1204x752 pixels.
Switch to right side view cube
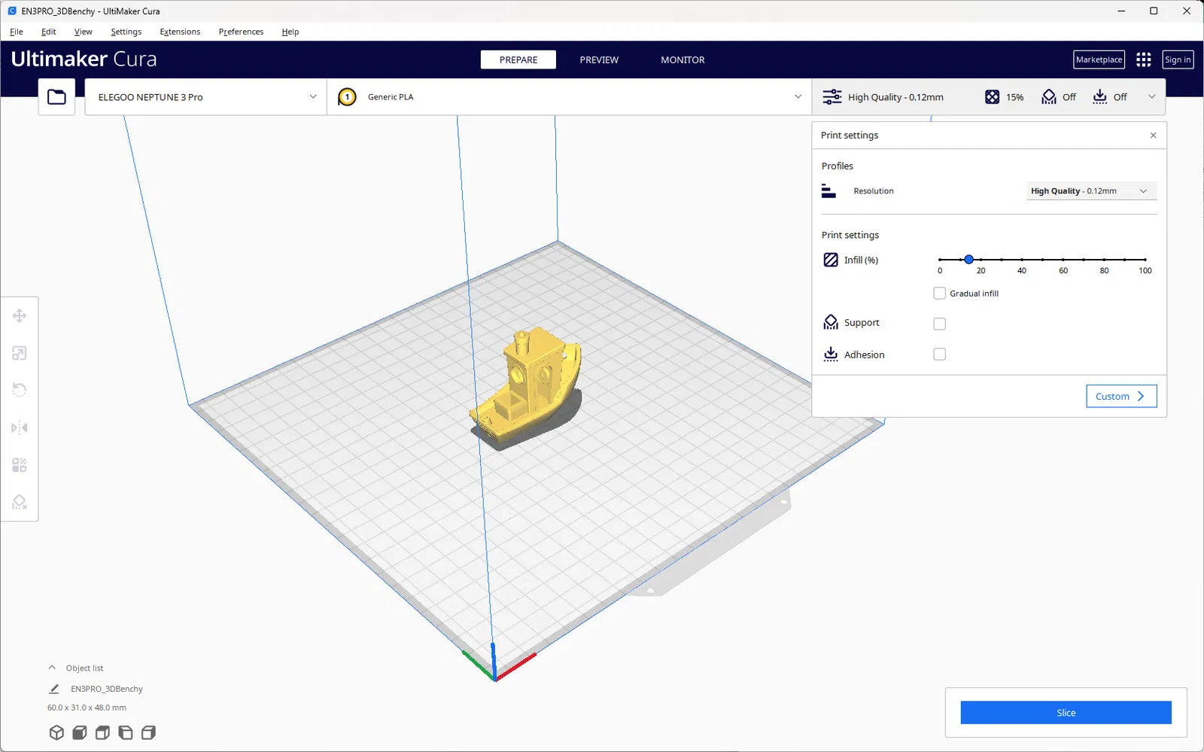[x=148, y=732]
